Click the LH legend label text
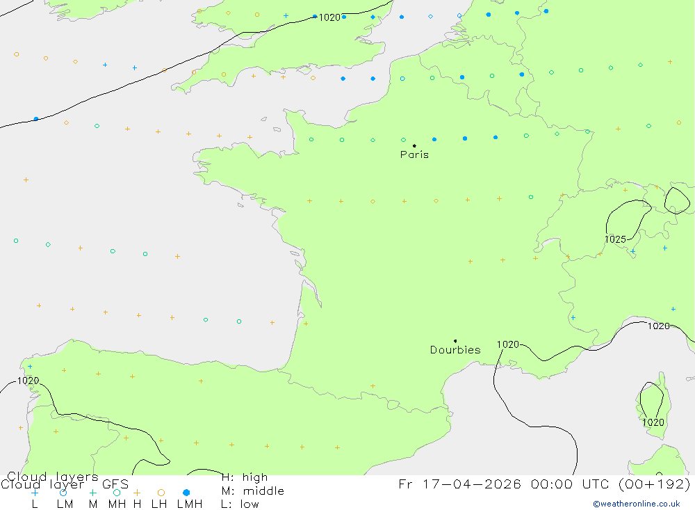 pyautogui.click(x=159, y=504)
